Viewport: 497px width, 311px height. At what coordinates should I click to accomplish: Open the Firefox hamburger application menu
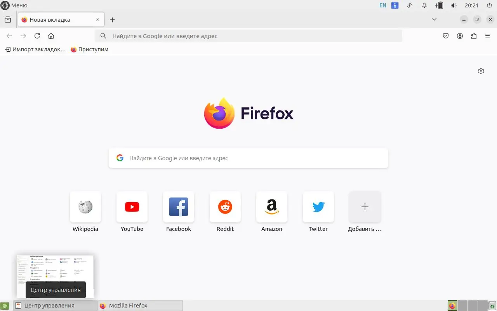(x=488, y=36)
